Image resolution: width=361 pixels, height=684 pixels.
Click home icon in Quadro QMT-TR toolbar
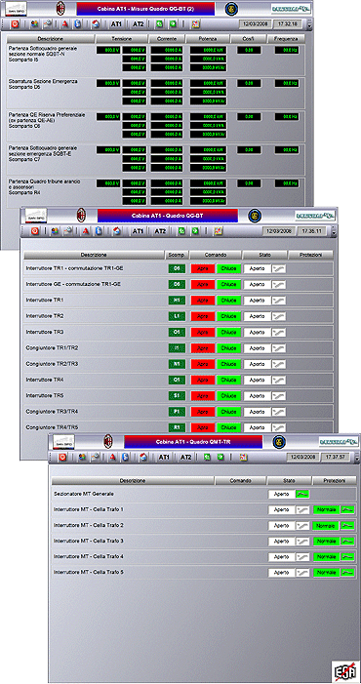click(x=143, y=458)
